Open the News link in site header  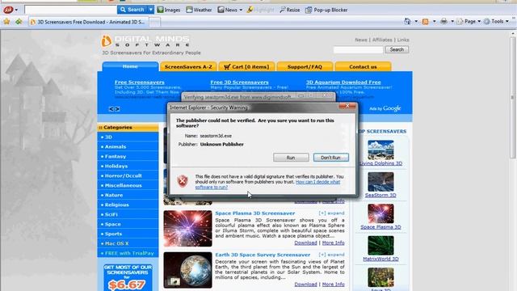(361, 40)
